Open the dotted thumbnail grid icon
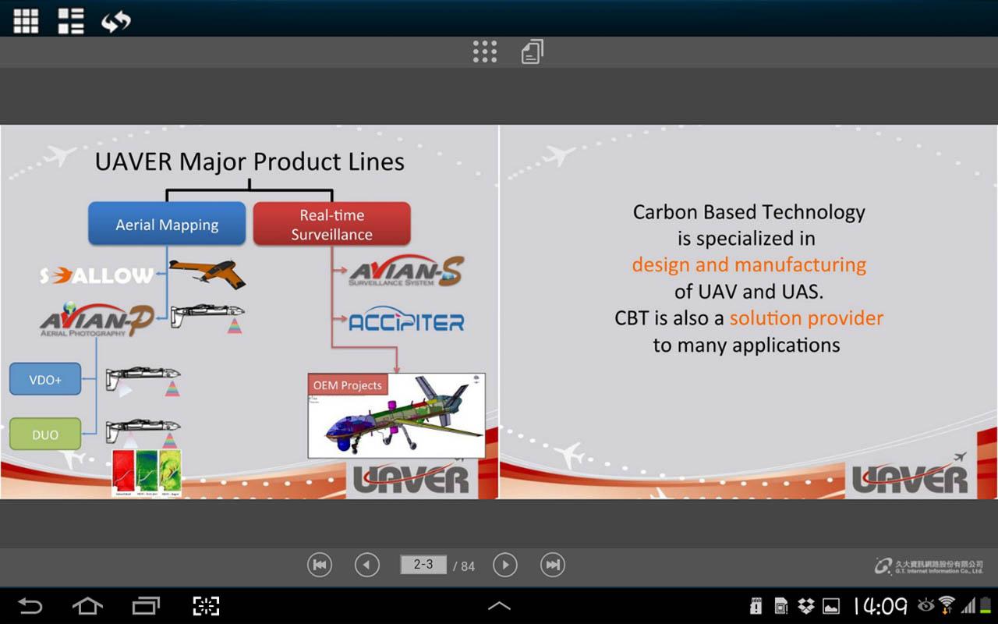Screen dimensions: 998x624 pos(485,51)
